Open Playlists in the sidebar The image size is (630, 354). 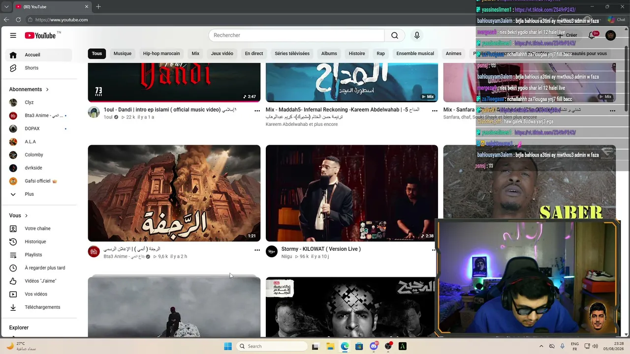click(x=38, y=255)
